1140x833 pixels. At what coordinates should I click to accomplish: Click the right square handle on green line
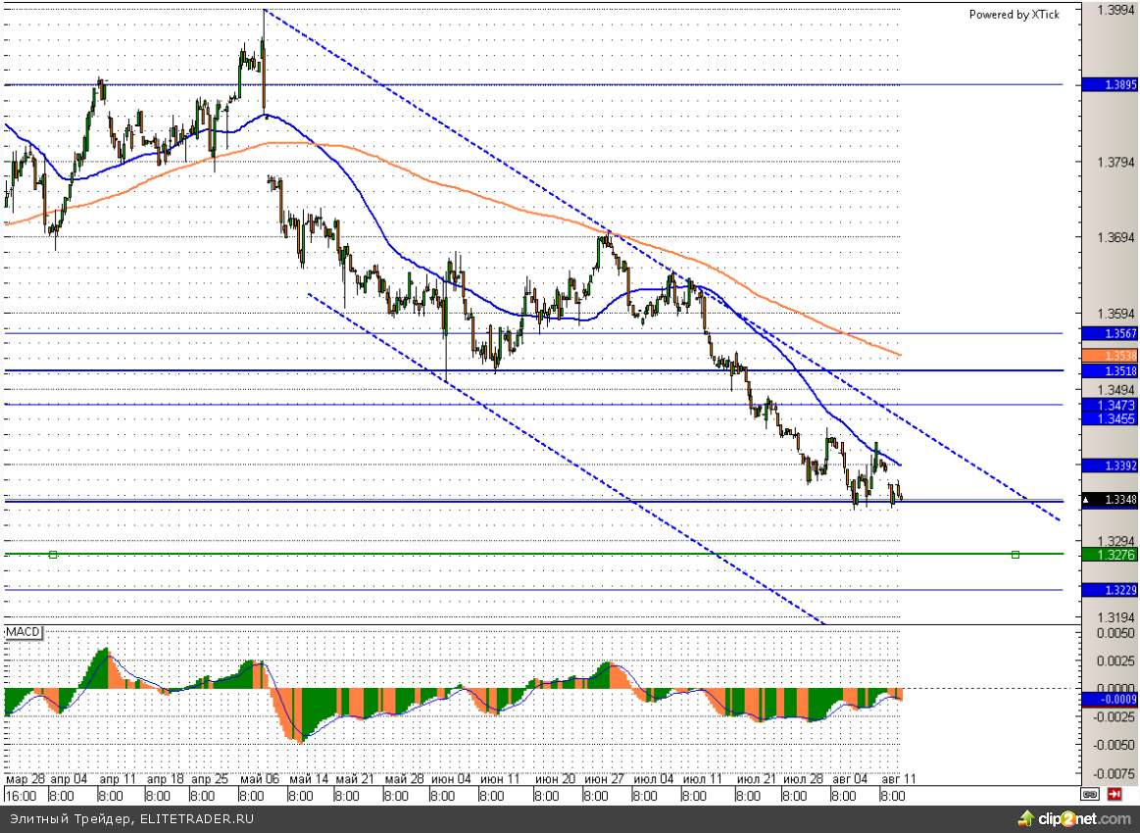[1016, 555]
